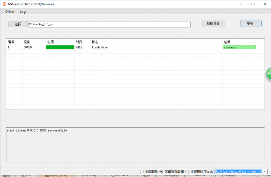Click the log output text area
This screenshot has width=271, height=177.
[135, 145]
